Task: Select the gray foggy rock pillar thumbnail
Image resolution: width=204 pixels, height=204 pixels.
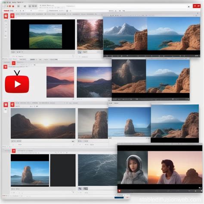Action: coord(93,124)
